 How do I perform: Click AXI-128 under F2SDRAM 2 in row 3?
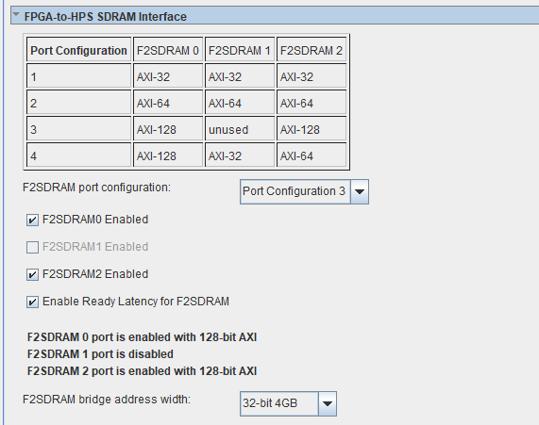point(312,130)
